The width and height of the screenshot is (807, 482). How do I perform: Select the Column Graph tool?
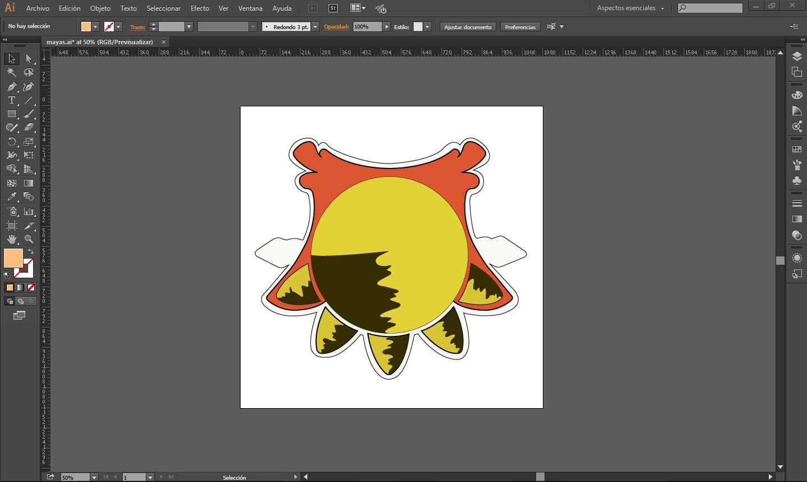pos(29,211)
